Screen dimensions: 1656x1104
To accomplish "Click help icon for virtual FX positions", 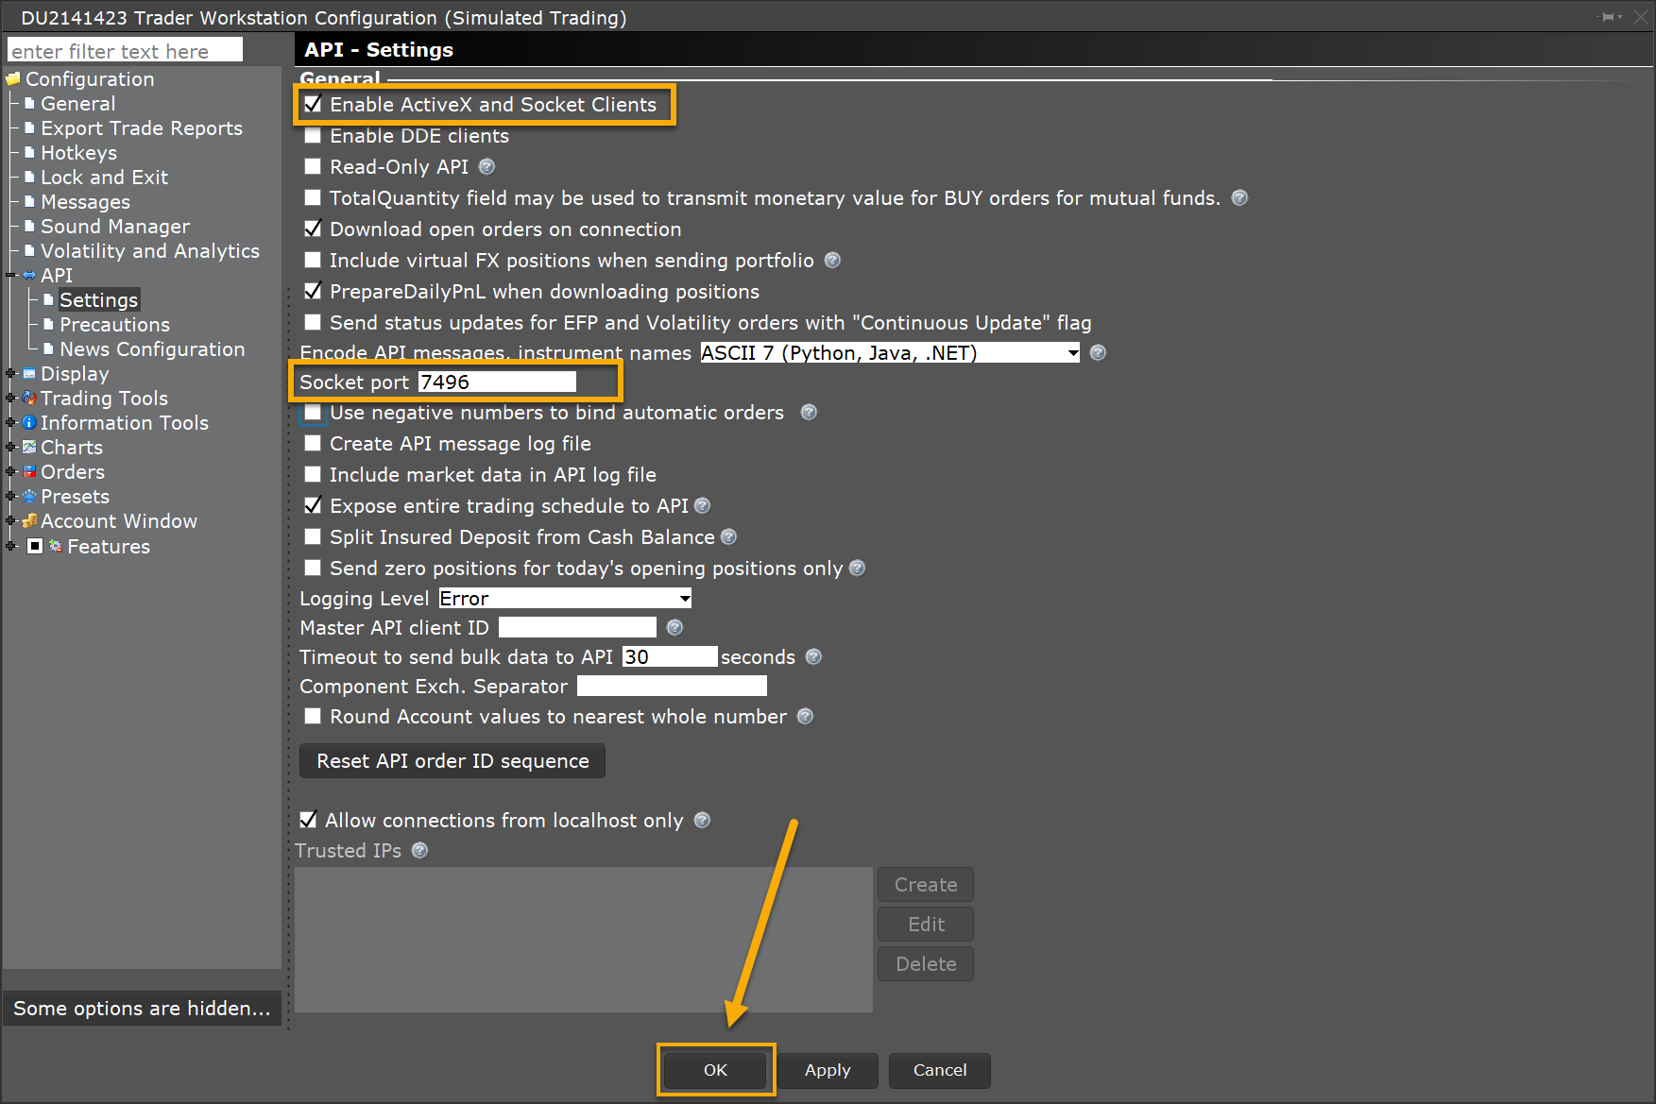I will [832, 260].
